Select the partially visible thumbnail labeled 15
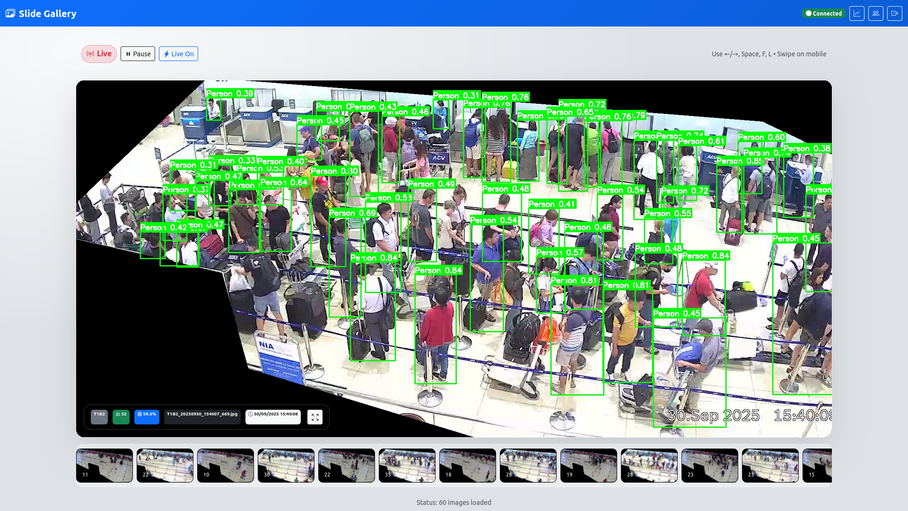This screenshot has width=908, height=511. click(x=817, y=466)
